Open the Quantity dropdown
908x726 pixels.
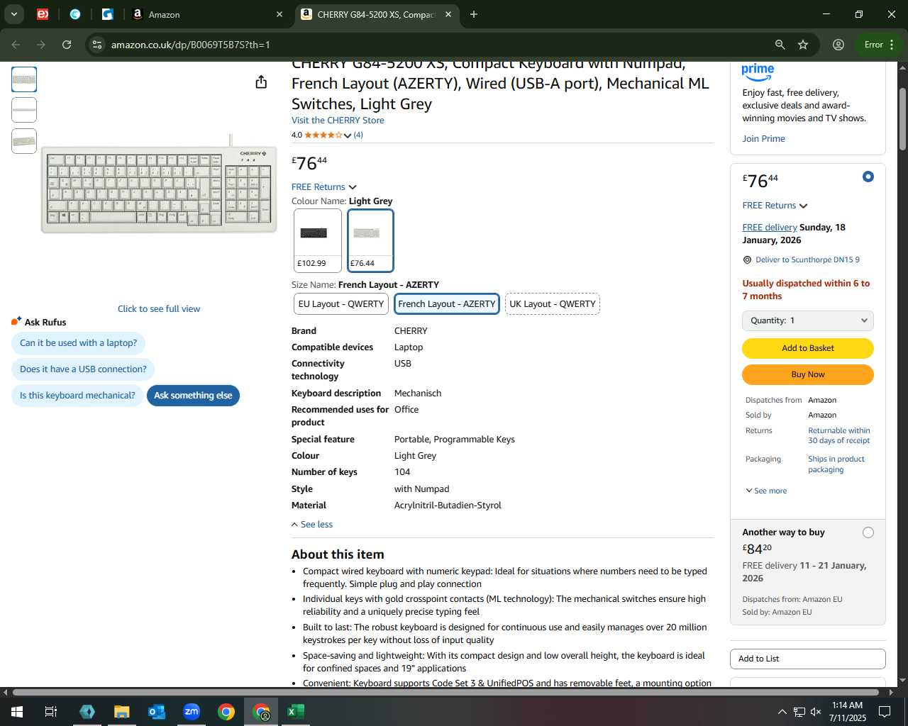coord(808,320)
